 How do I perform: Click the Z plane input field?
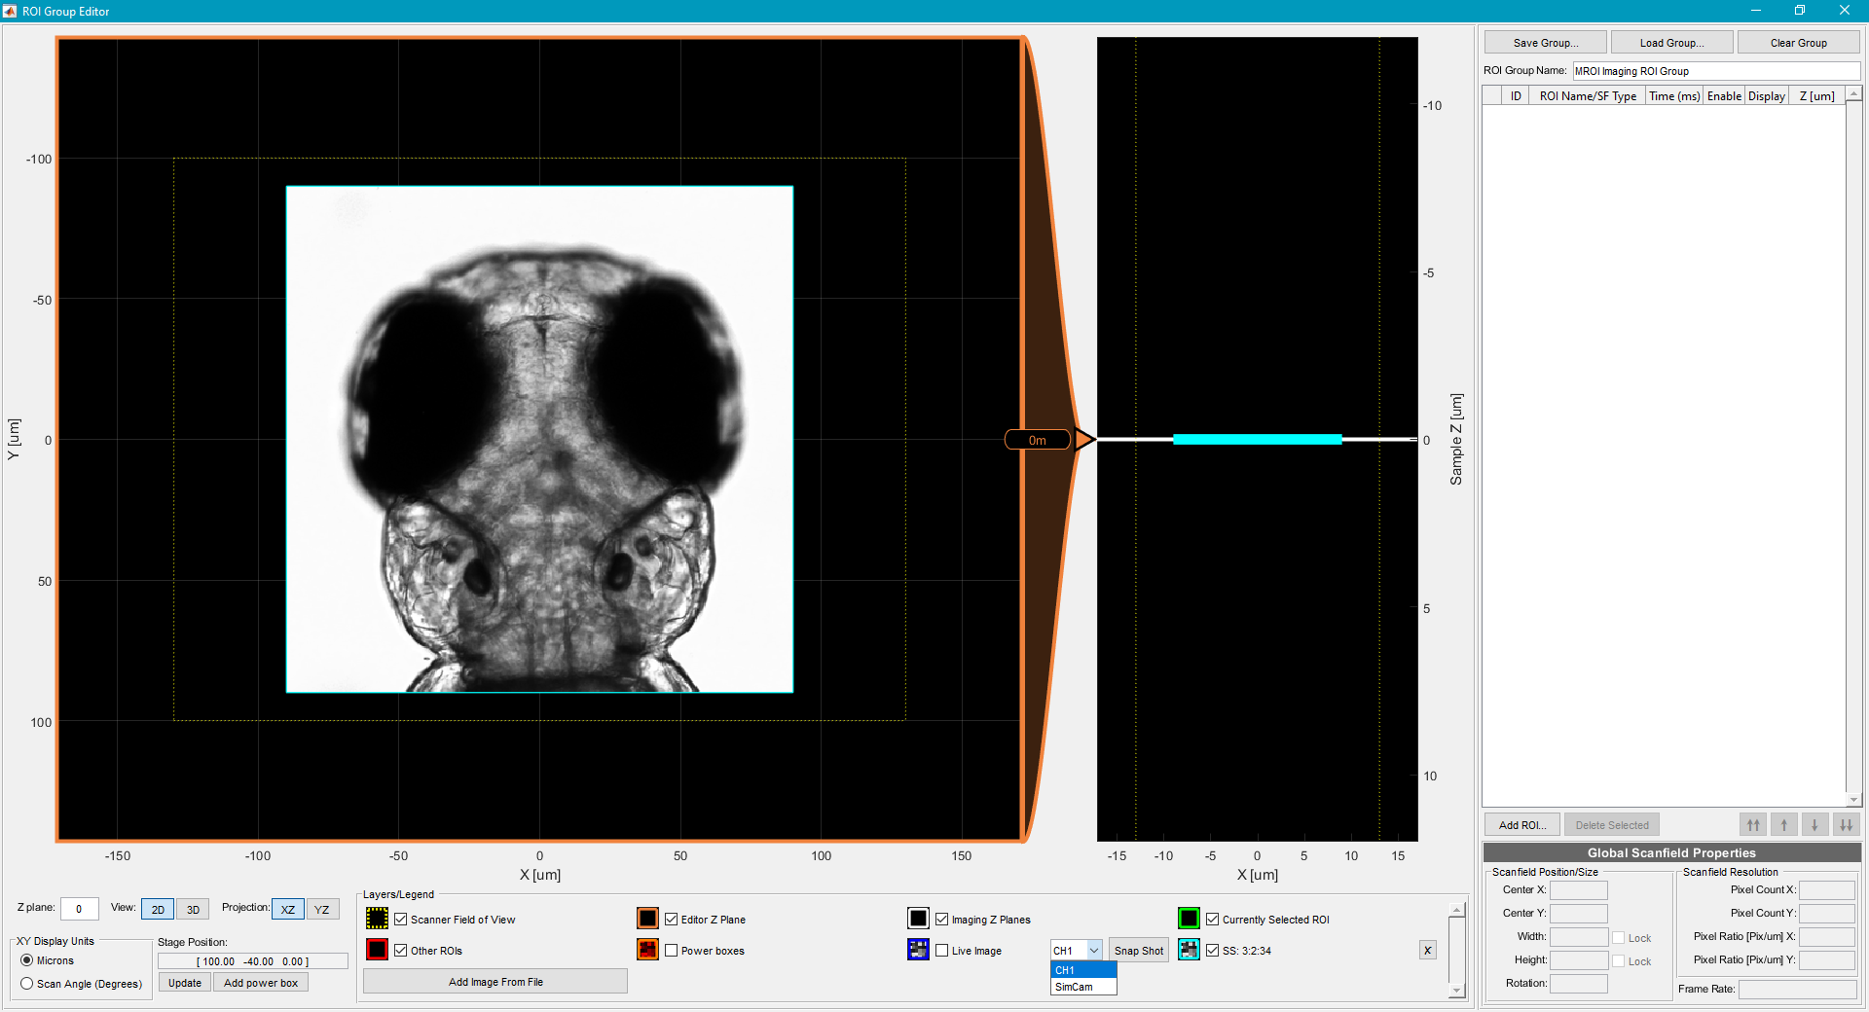pyautogui.click(x=79, y=909)
